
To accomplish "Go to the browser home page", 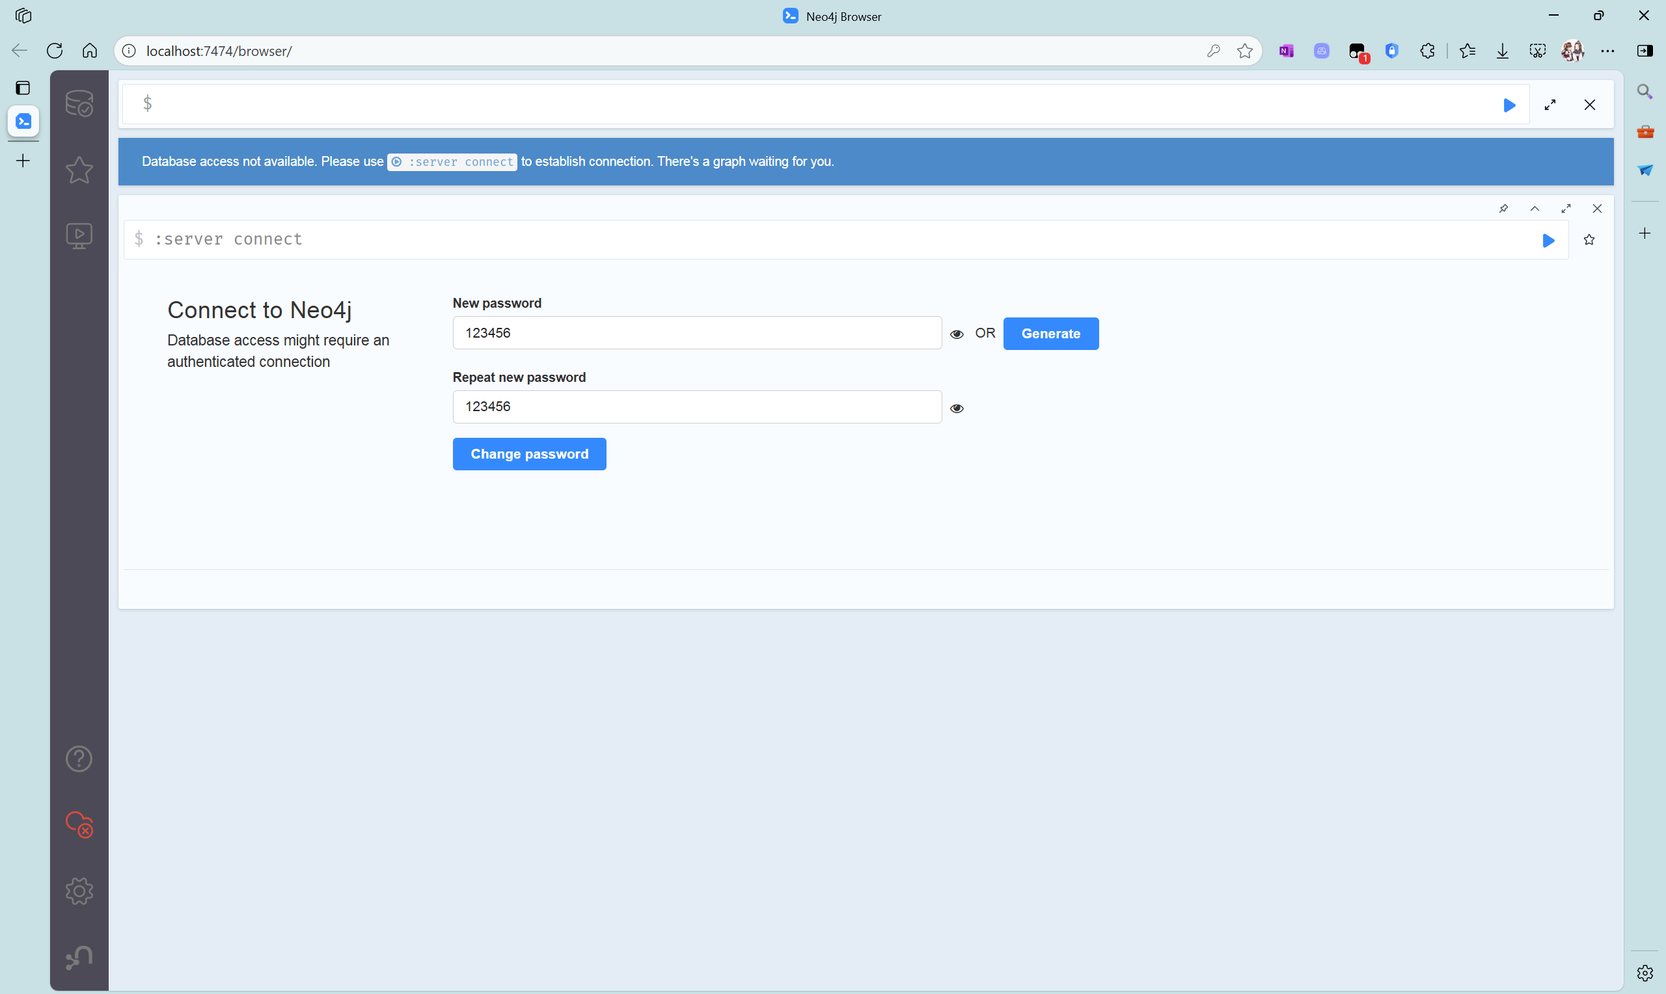I will [90, 51].
